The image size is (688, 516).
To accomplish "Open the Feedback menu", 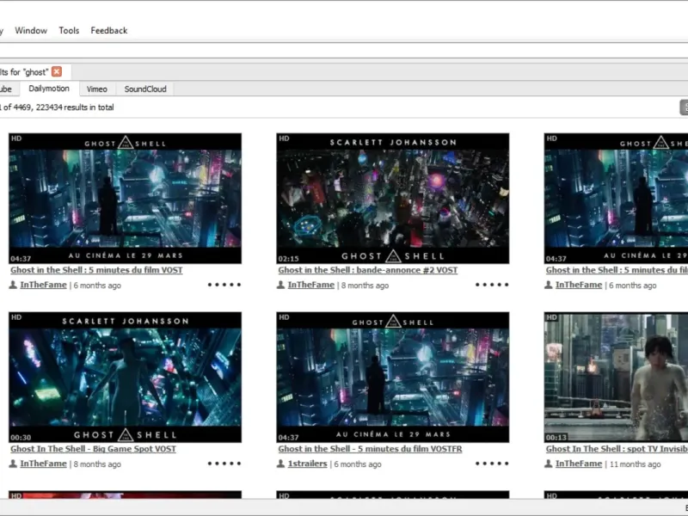I will pyautogui.click(x=109, y=30).
